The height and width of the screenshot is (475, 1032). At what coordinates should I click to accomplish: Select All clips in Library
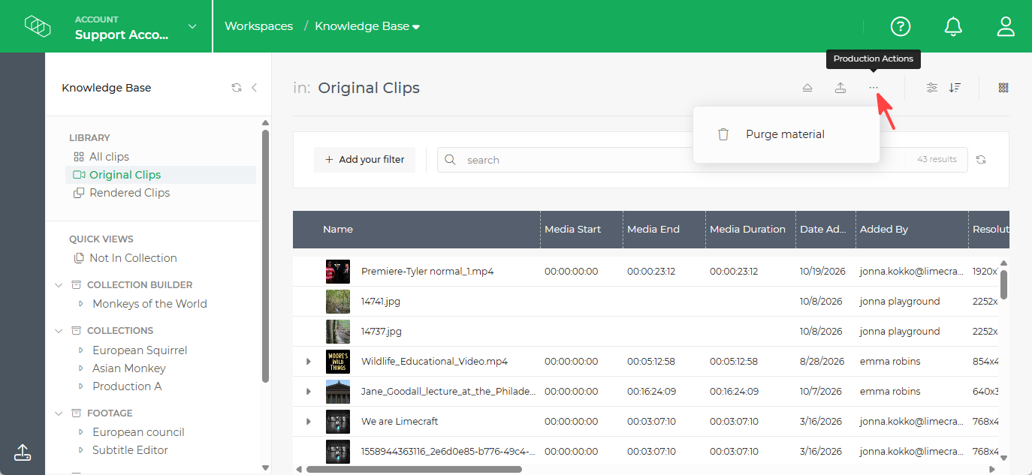tap(109, 157)
